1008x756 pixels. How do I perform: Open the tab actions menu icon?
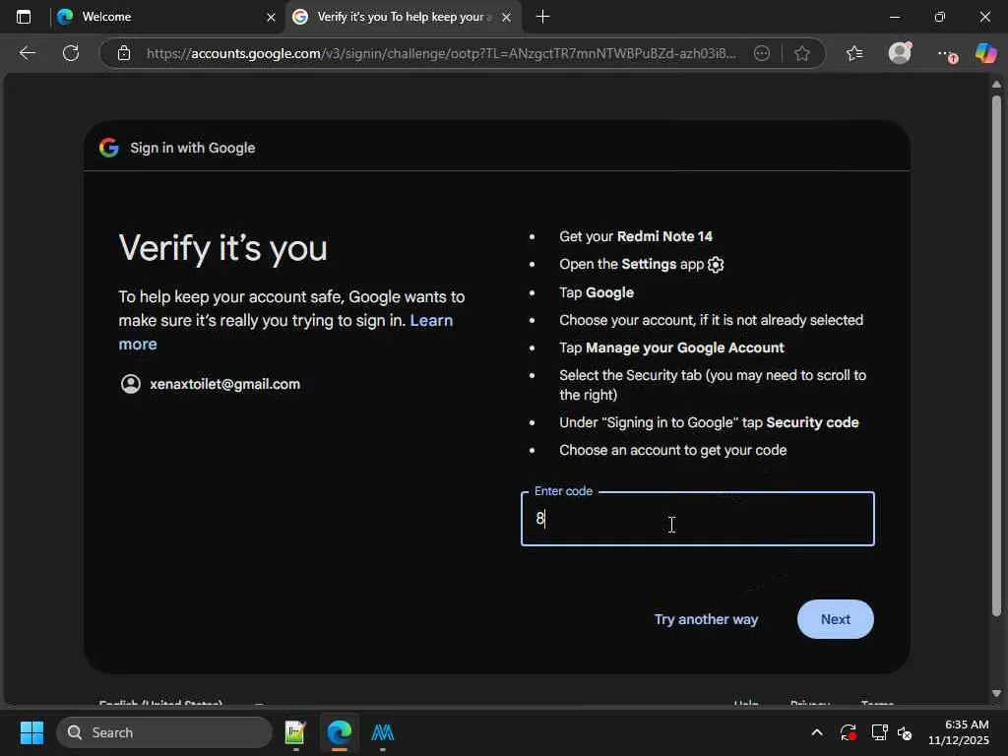[24, 17]
